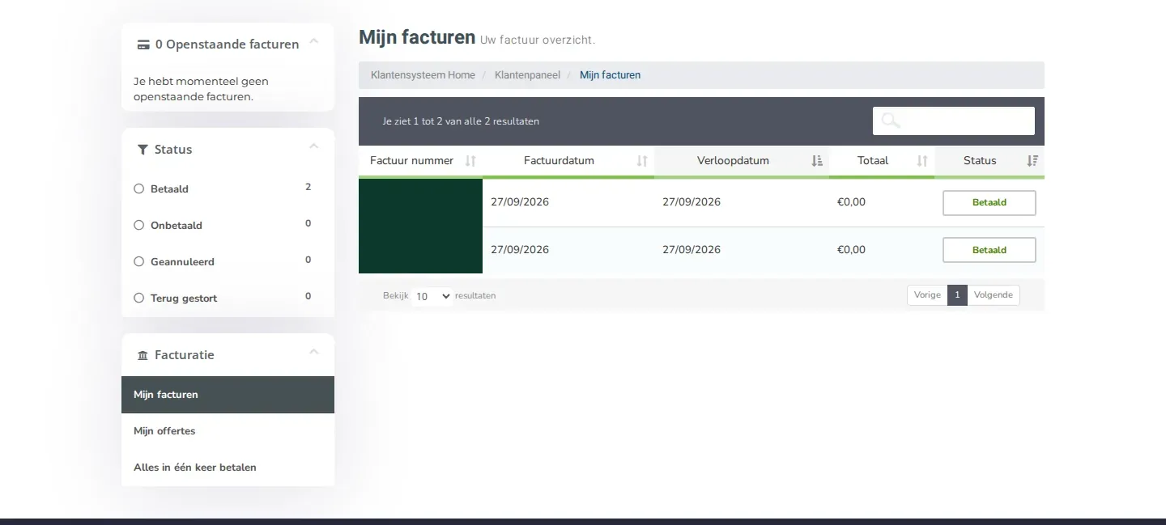Image resolution: width=1166 pixels, height=525 pixels.
Task: Open Mijn offertes menu item
Action: click(x=228, y=431)
